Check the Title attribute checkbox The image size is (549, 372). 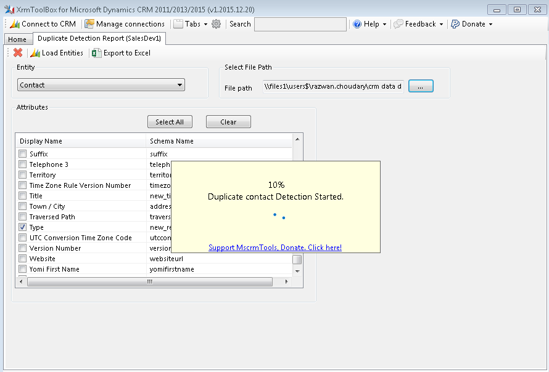[x=23, y=196]
